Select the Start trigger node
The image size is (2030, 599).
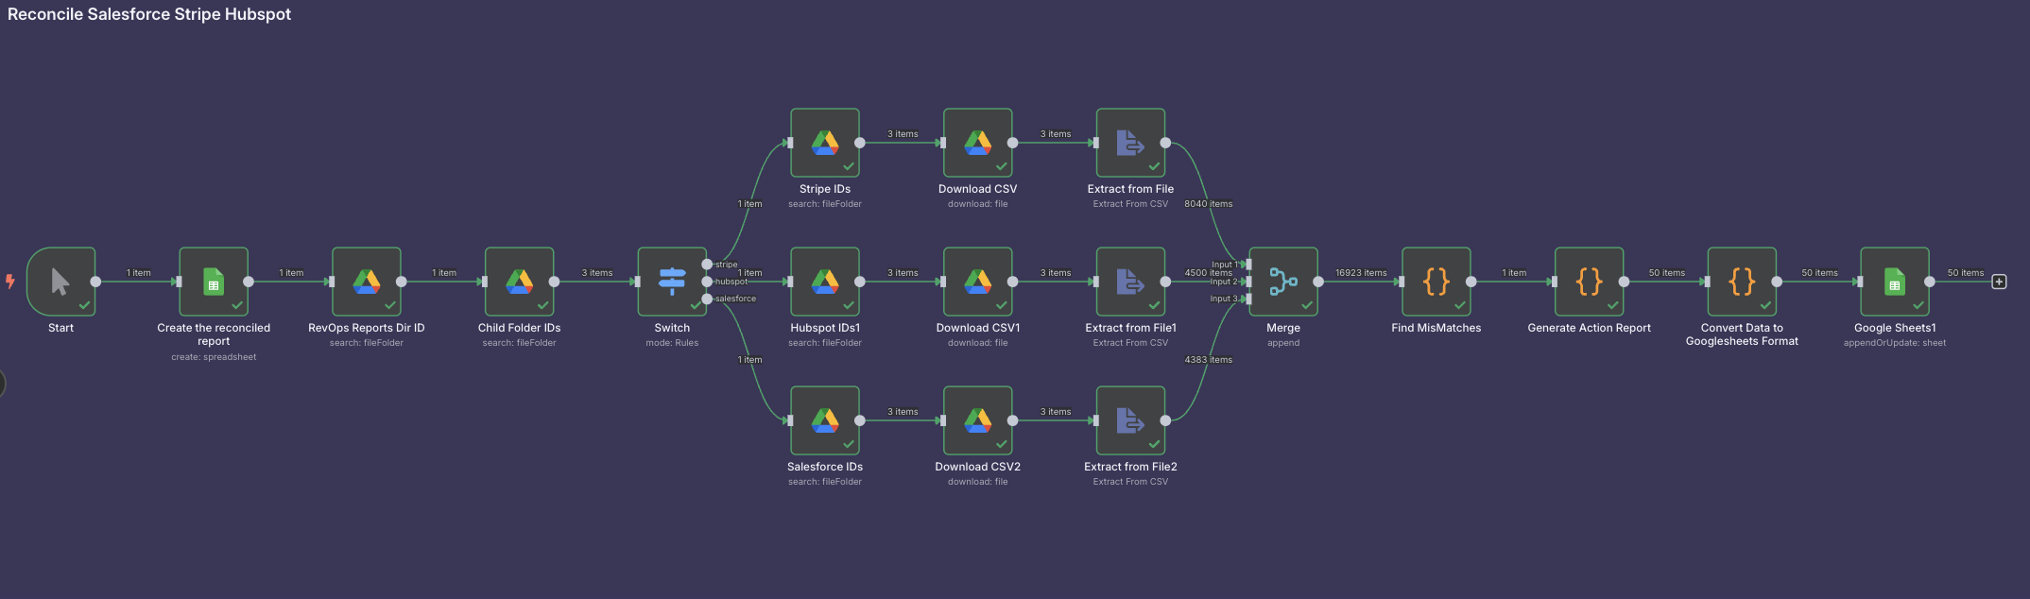click(60, 282)
